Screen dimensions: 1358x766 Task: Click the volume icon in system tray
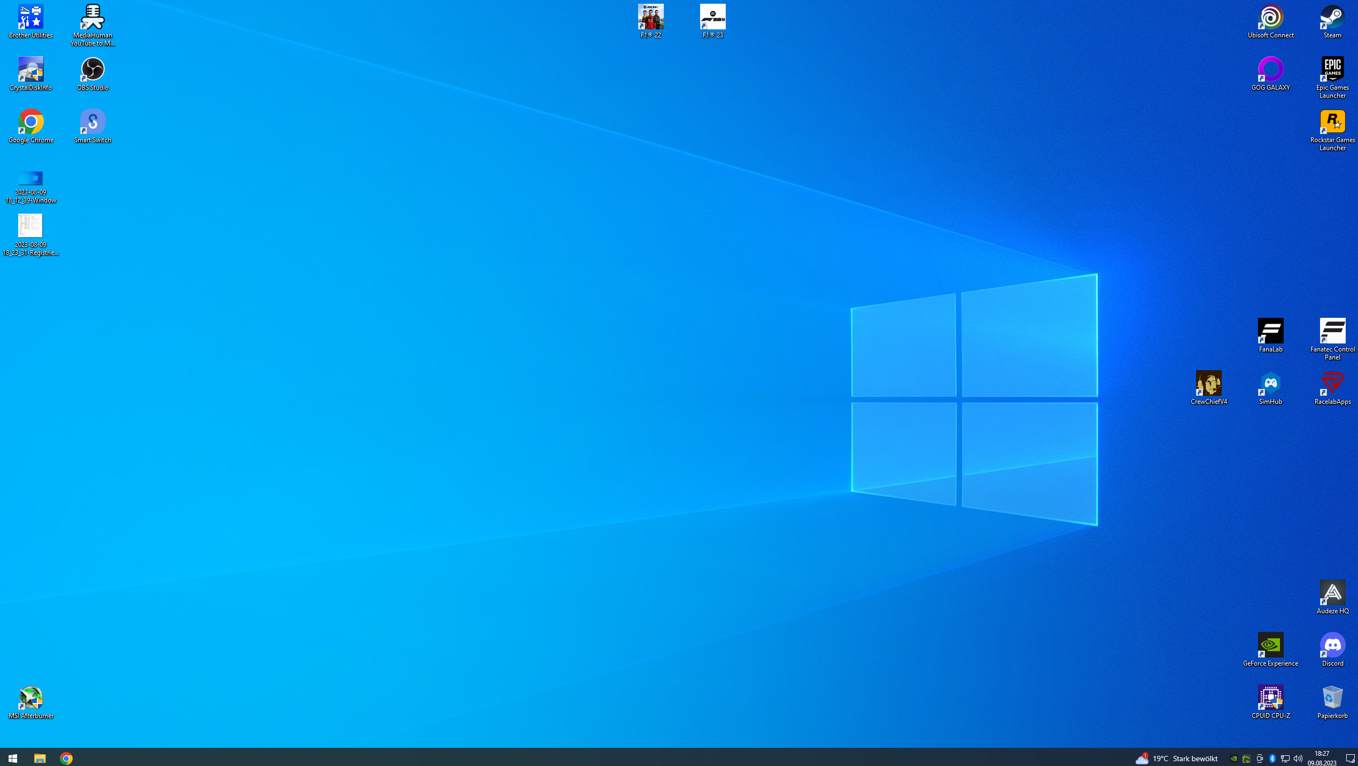(1298, 758)
